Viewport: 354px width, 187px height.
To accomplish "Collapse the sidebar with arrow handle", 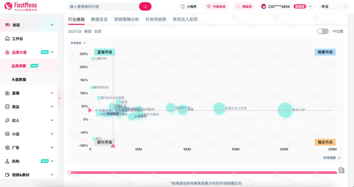I will 60,98.
